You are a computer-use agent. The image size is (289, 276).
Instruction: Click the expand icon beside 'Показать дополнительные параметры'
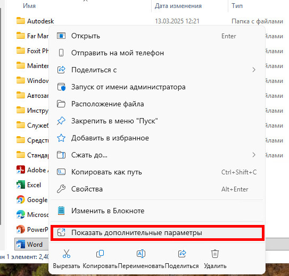(x=61, y=232)
